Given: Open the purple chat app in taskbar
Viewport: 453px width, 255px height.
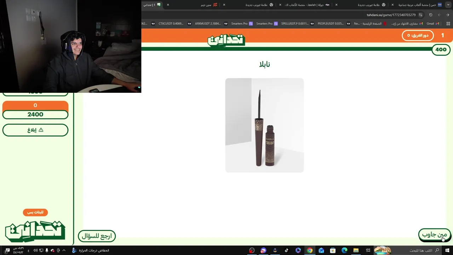Looking at the screenshot, I should (x=263, y=250).
